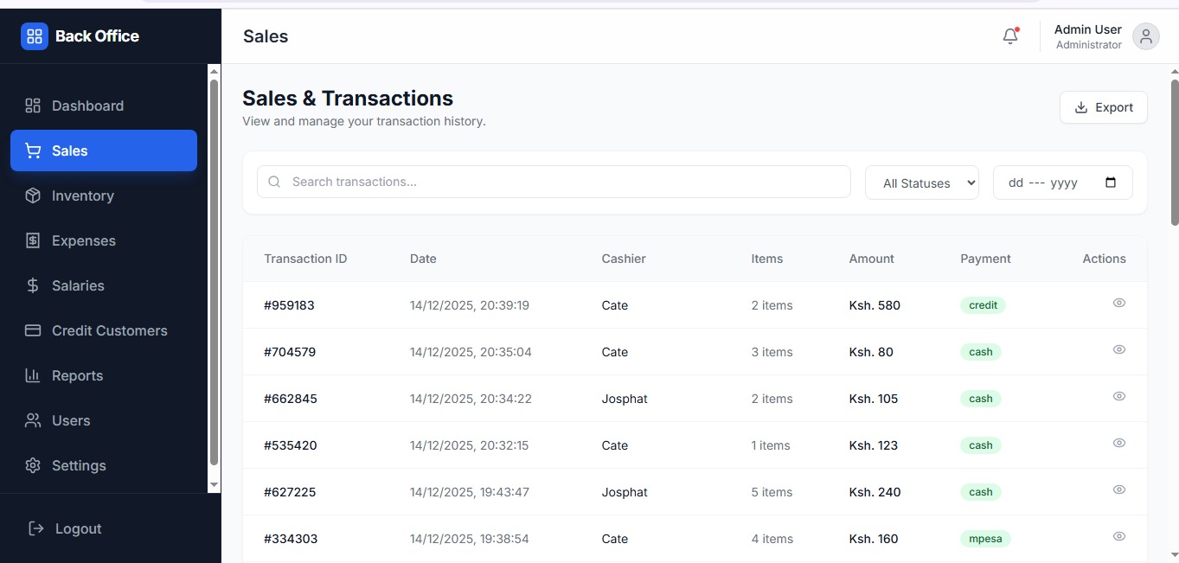Click the Settings gear icon in sidebar
Screen dimensions: 1179x563
click(x=33, y=465)
